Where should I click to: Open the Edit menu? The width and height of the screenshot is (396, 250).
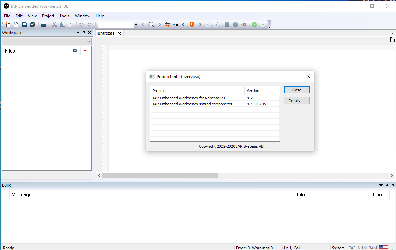pyautogui.click(x=19, y=16)
